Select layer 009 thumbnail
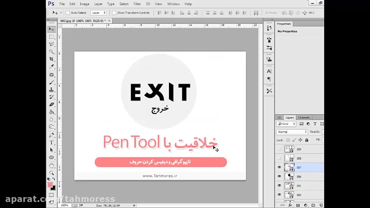The image size is (370, 208). (289, 149)
